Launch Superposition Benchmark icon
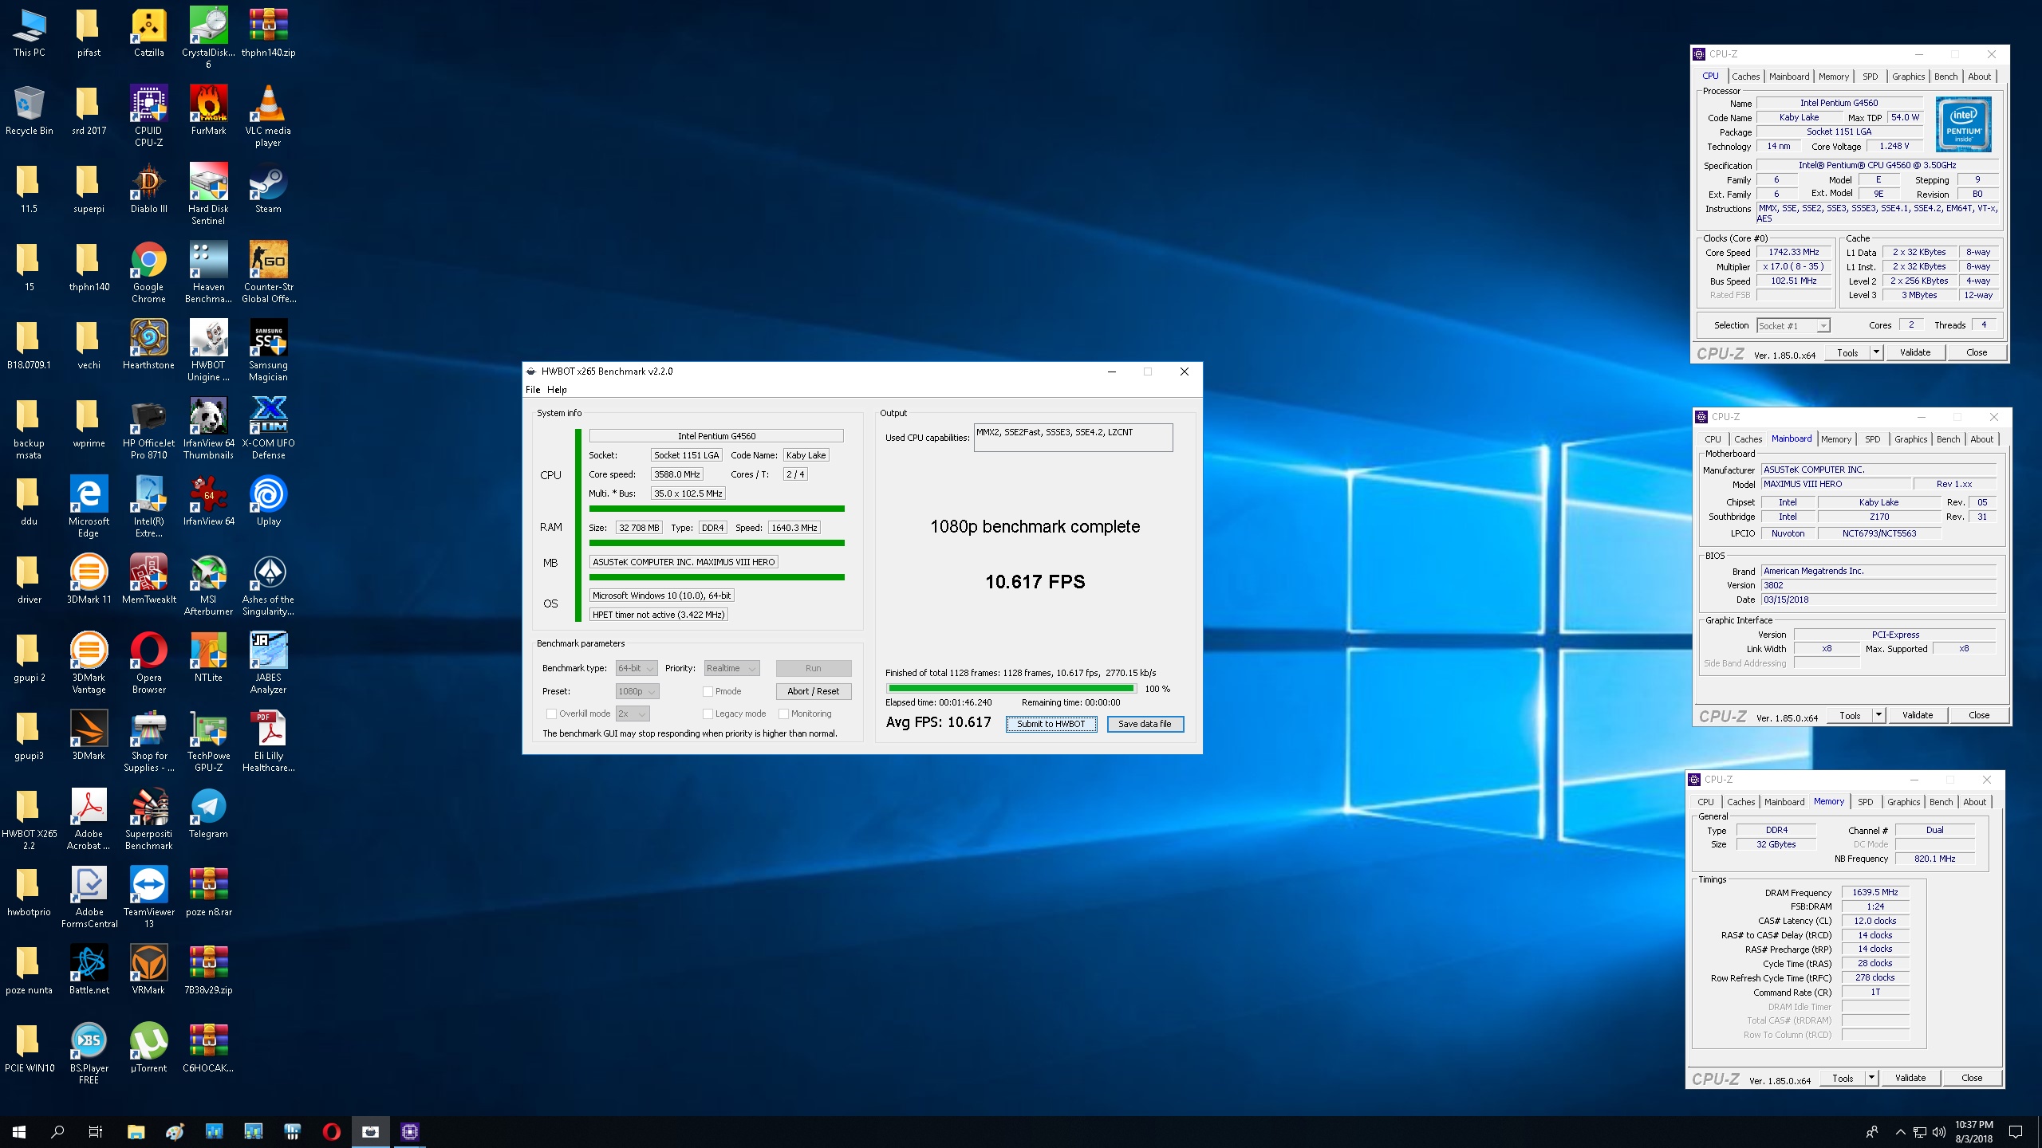This screenshot has width=2042, height=1148. (x=148, y=820)
